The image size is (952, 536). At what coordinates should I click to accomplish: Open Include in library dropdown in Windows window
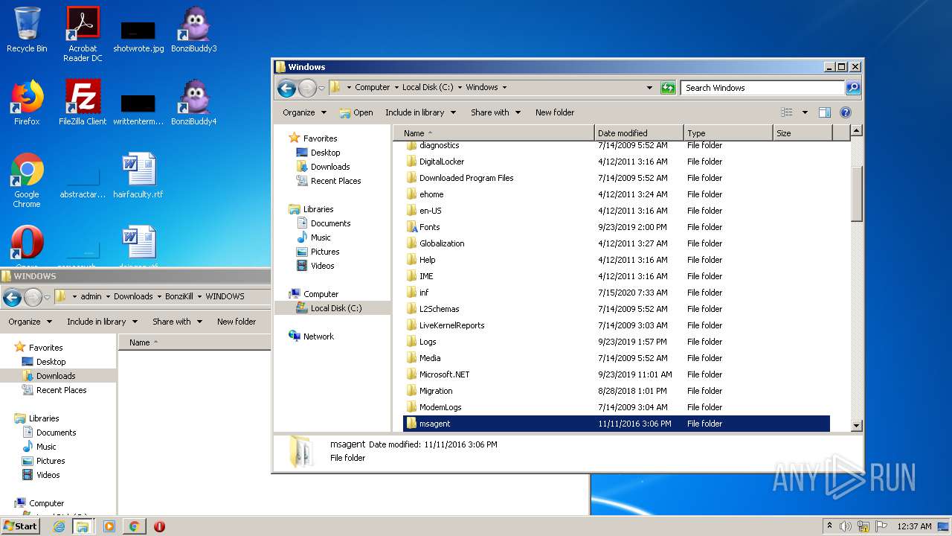point(419,112)
